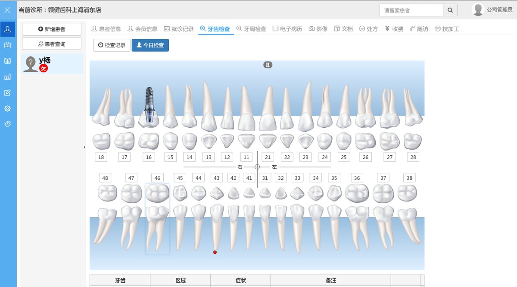Switch to the 电子病历 tab
The image size is (517, 287).
pyautogui.click(x=287, y=29)
